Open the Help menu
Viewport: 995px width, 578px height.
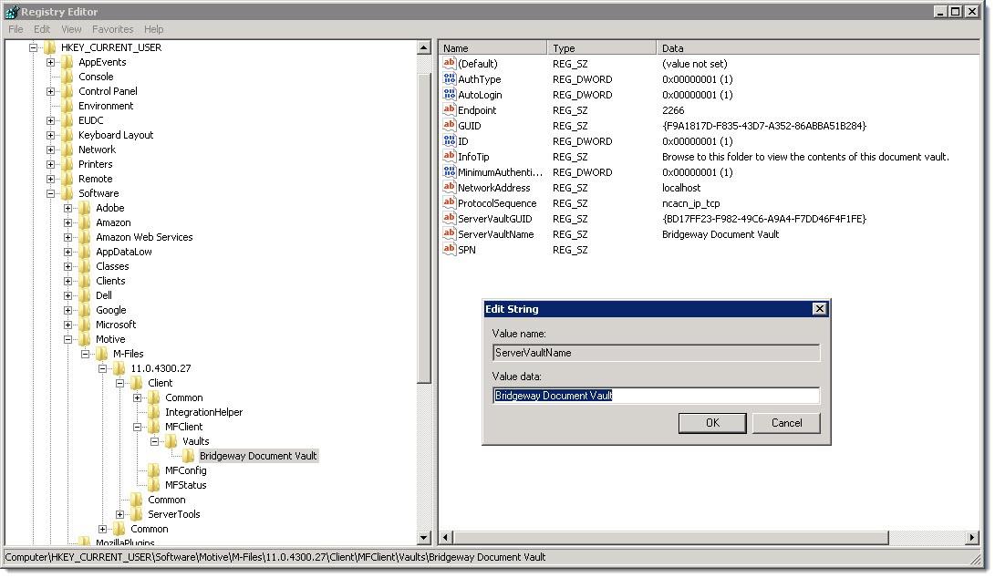[x=153, y=29]
